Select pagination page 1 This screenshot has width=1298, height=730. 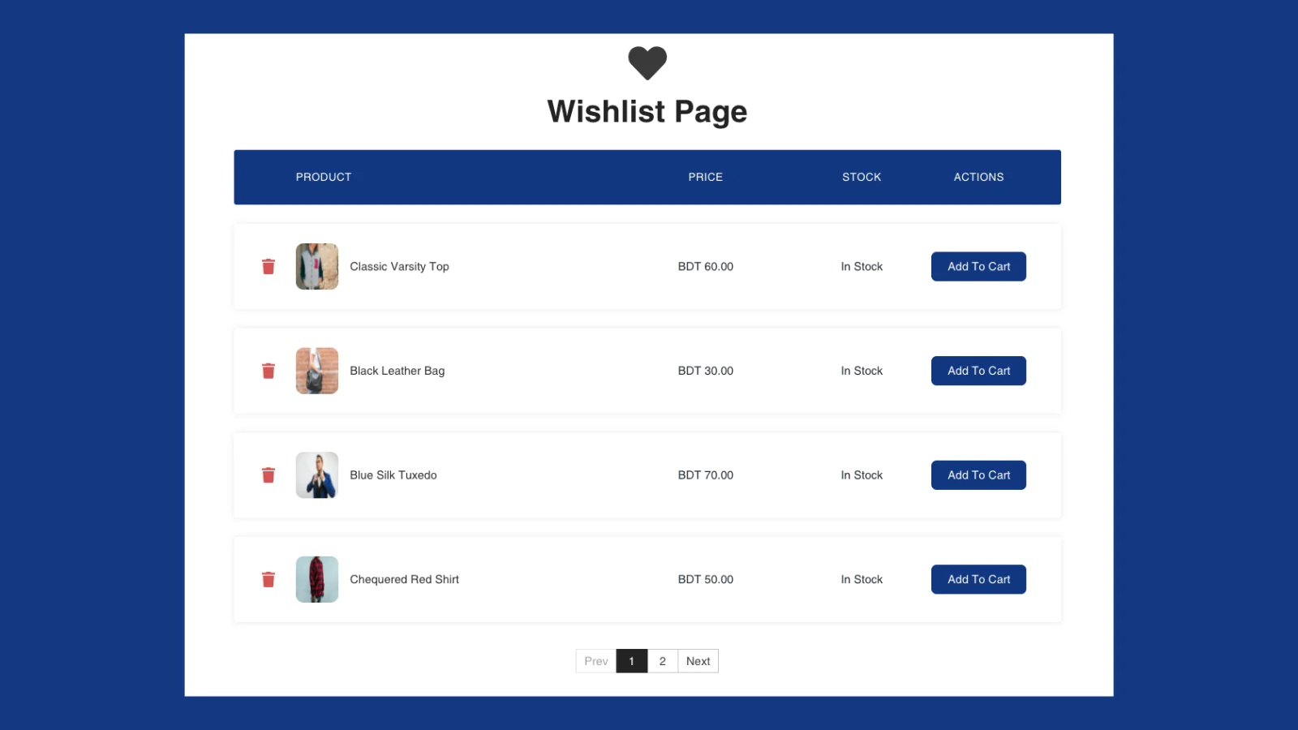(631, 661)
